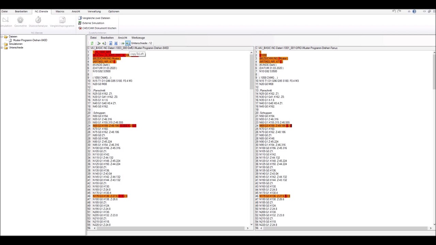
Task: Open the Werkzeuge menu
Action: point(138,38)
